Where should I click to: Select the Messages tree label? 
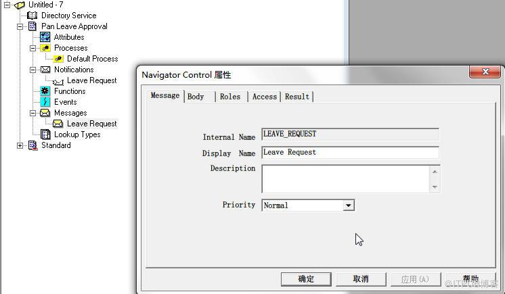click(x=70, y=113)
